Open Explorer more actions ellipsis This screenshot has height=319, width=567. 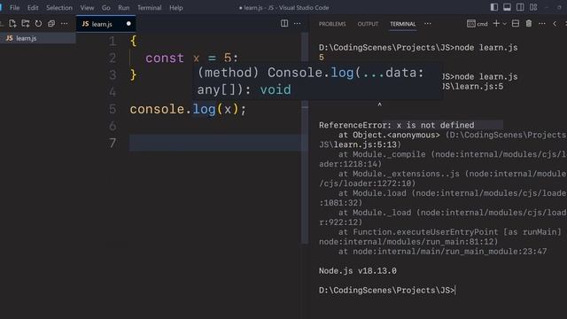(65, 24)
